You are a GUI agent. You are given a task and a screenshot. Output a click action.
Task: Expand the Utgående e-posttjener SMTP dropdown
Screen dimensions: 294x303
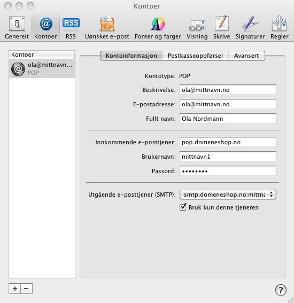pyautogui.click(x=228, y=195)
